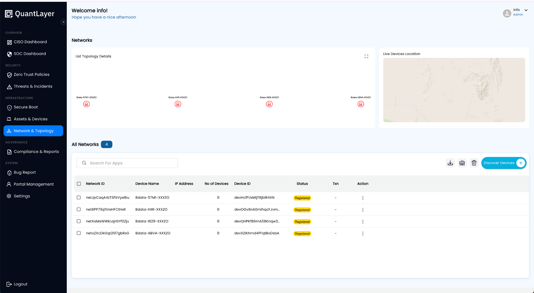The image size is (534, 293).
Task: Open the CISO Dashboard
Action: 30,42
